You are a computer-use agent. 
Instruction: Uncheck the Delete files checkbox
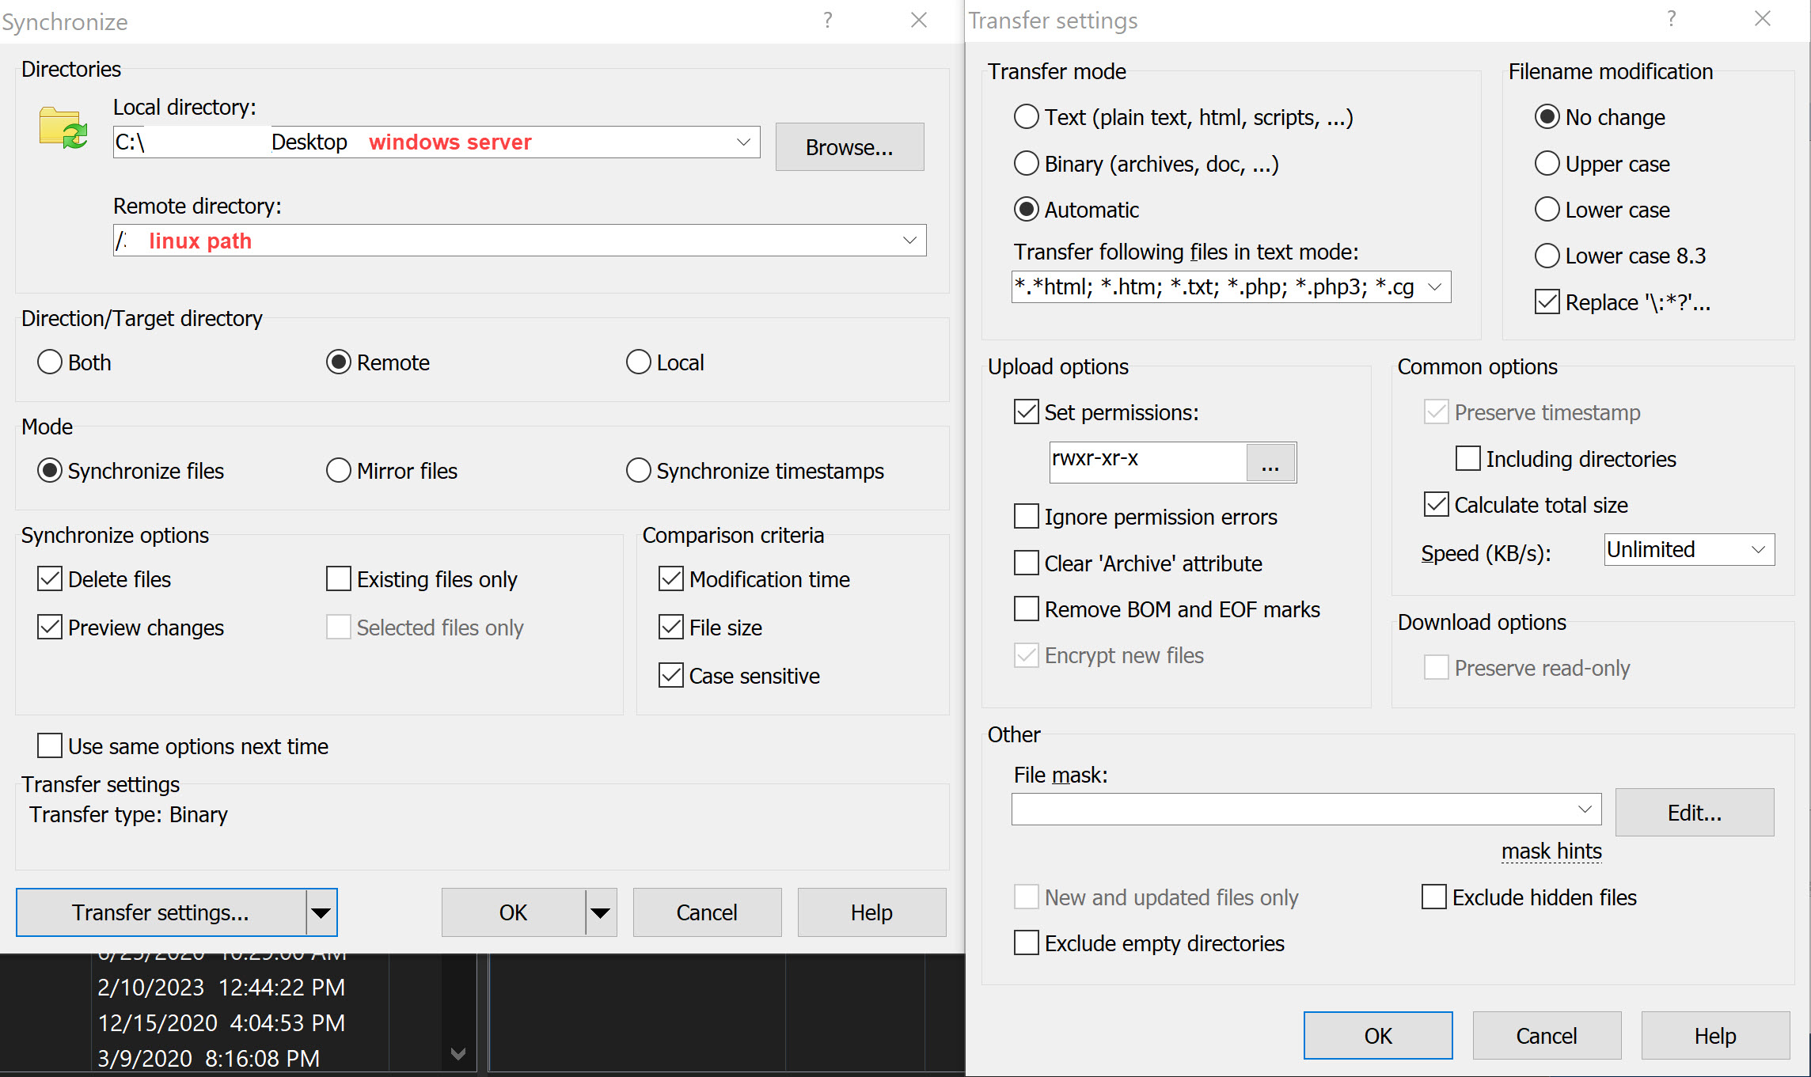click(x=50, y=579)
